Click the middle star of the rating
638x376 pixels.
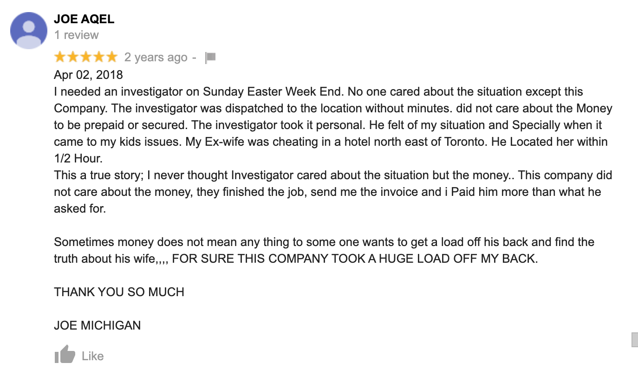85,56
